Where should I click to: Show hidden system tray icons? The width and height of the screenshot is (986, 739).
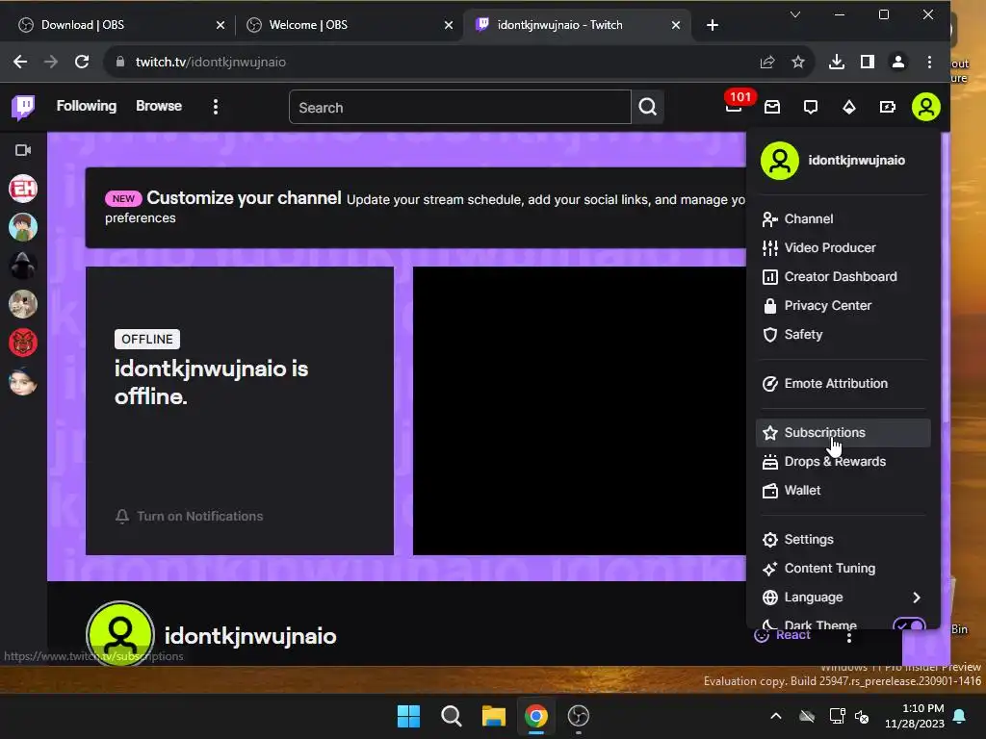[776, 716]
